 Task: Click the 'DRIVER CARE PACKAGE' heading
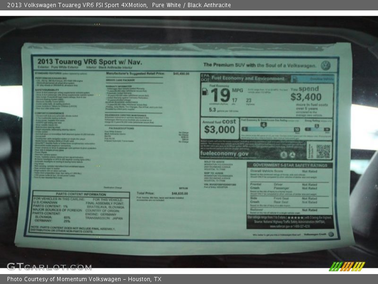click(120, 80)
